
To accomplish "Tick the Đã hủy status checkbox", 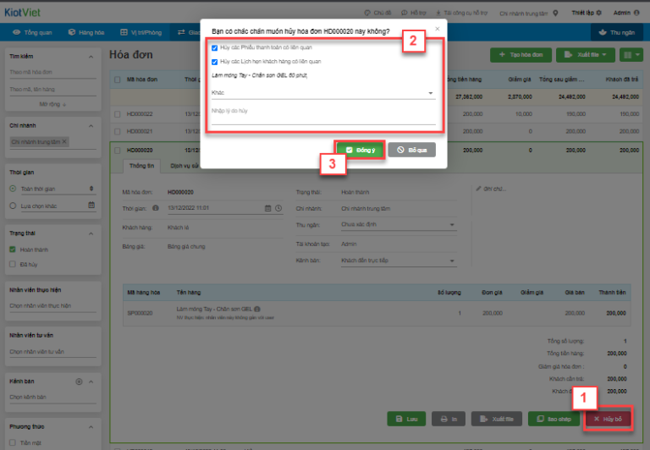I will click(x=13, y=264).
